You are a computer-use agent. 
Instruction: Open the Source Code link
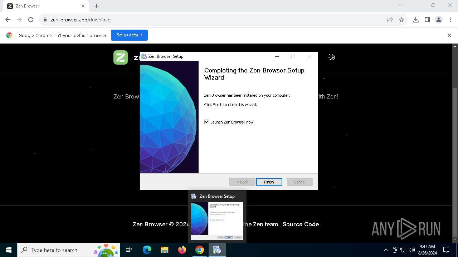pyautogui.click(x=301, y=224)
